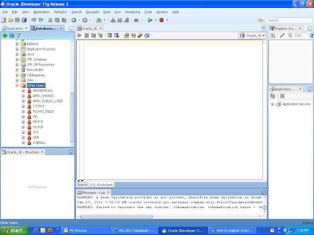Click the Commit icon in SQL worksheet toolbar
Viewport: 314px width, 235px height.
point(109,36)
